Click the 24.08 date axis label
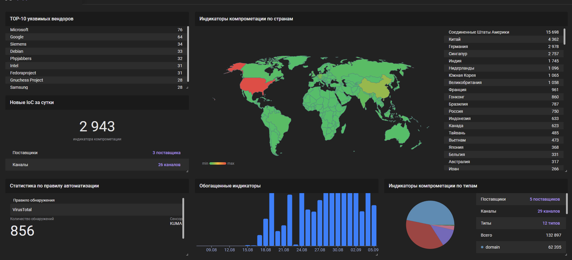Screen dimensions: 572x260 (x=302, y=250)
